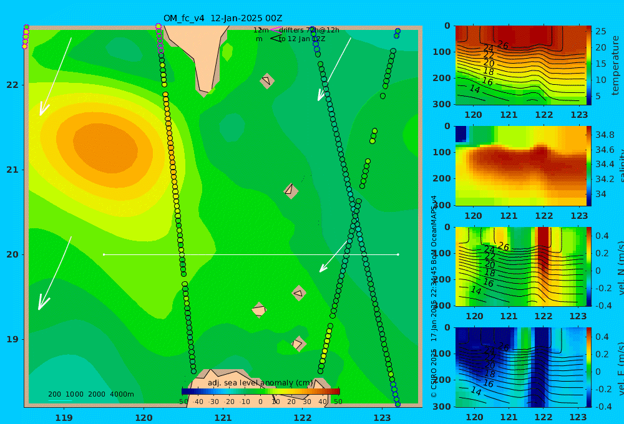
Task: Click depth label '300' of temperature panel
Action: pos(442,104)
